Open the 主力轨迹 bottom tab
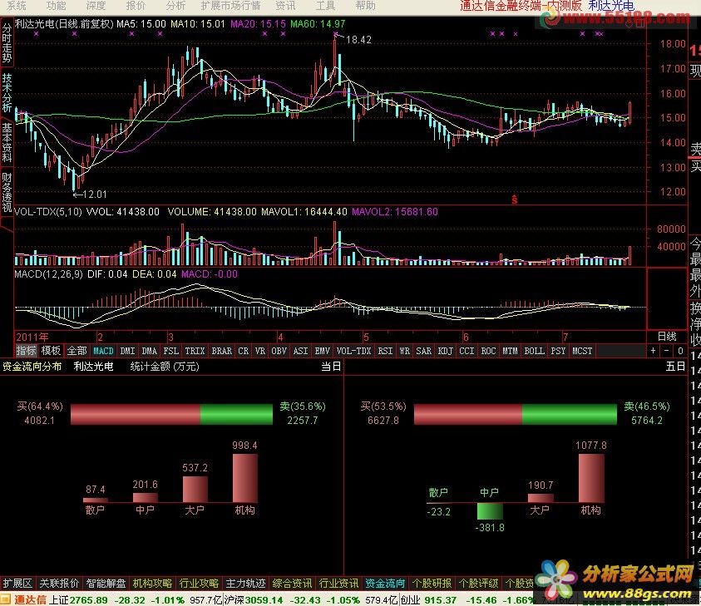 [x=245, y=584]
